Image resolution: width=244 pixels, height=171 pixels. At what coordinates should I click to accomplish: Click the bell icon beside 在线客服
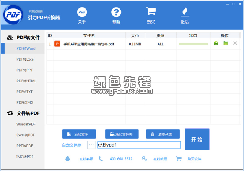point(68,158)
